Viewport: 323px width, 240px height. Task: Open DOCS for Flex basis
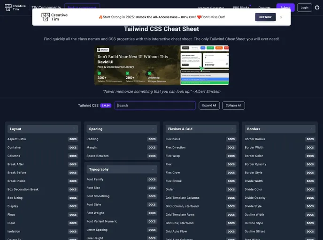tap(231, 139)
